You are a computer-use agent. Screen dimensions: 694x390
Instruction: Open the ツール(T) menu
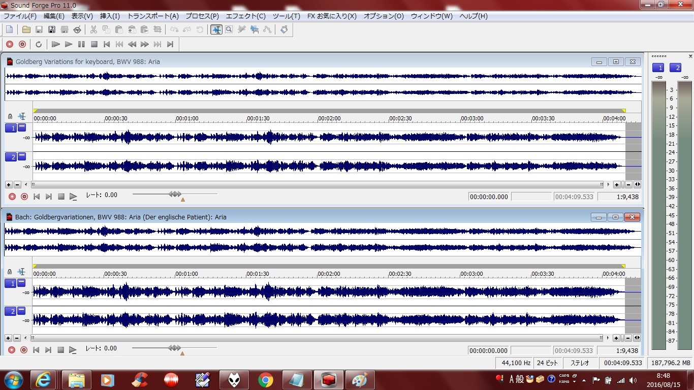click(x=287, y=16)
